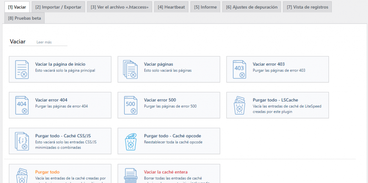The height and width of the screenshot is (183, 368).
Task: Click the LSCache trash bin icon
Action: (240, 105)
